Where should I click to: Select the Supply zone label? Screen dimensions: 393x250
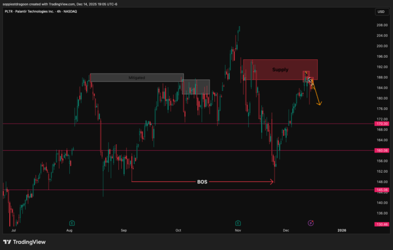280,70
